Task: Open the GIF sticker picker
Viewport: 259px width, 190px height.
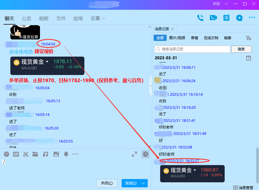Action: [16, 154]
